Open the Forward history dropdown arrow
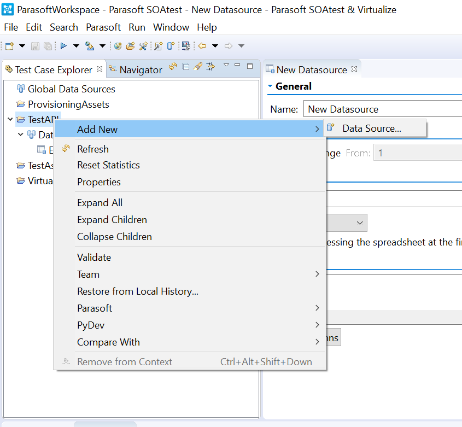 pyautogui.click(x=241, y=46)
